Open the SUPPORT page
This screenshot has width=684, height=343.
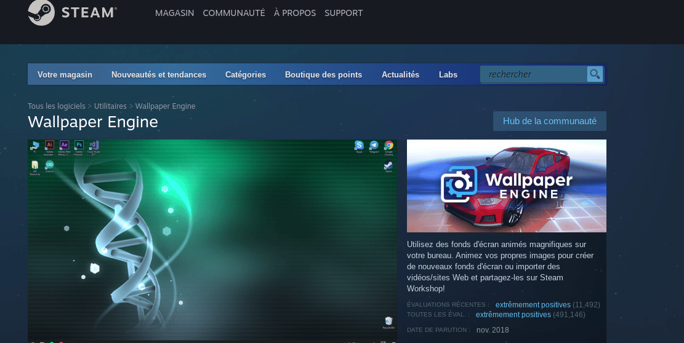(344, 13)
